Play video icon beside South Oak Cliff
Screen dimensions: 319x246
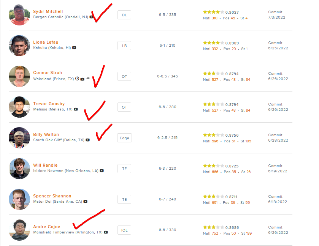[x=88, y=140]
